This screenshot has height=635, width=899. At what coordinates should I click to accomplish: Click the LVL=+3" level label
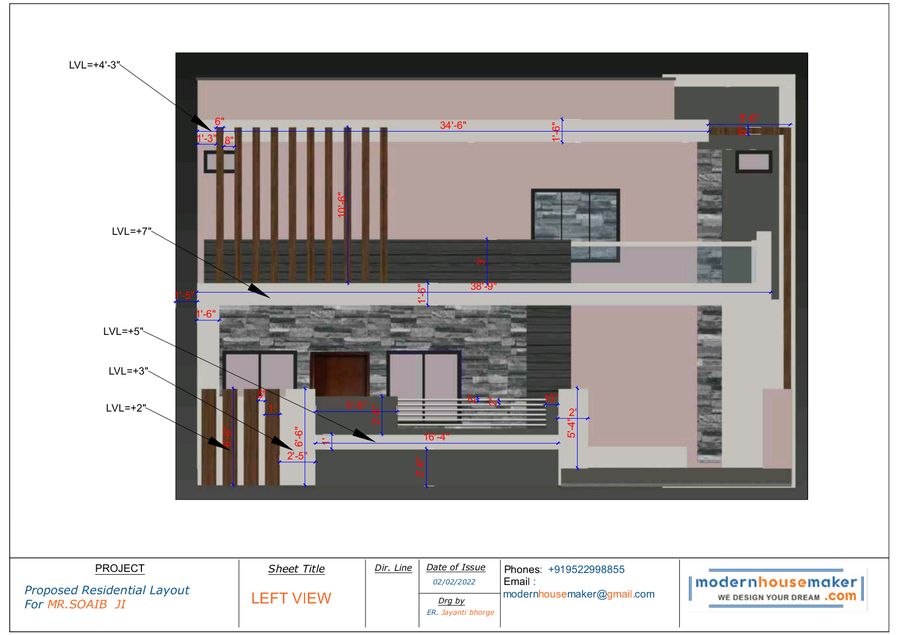[128, 371]
